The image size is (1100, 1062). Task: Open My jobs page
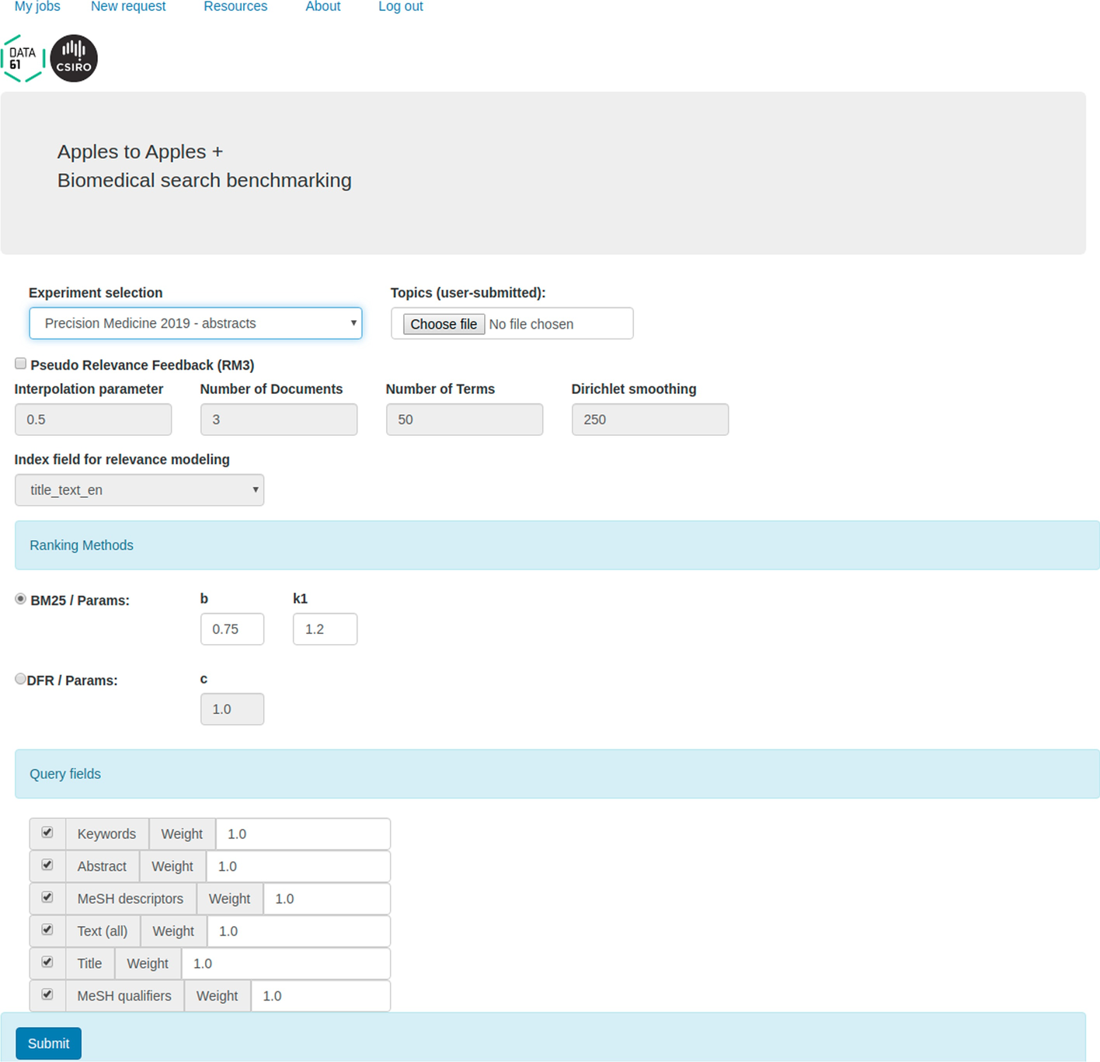coord(37,6)
